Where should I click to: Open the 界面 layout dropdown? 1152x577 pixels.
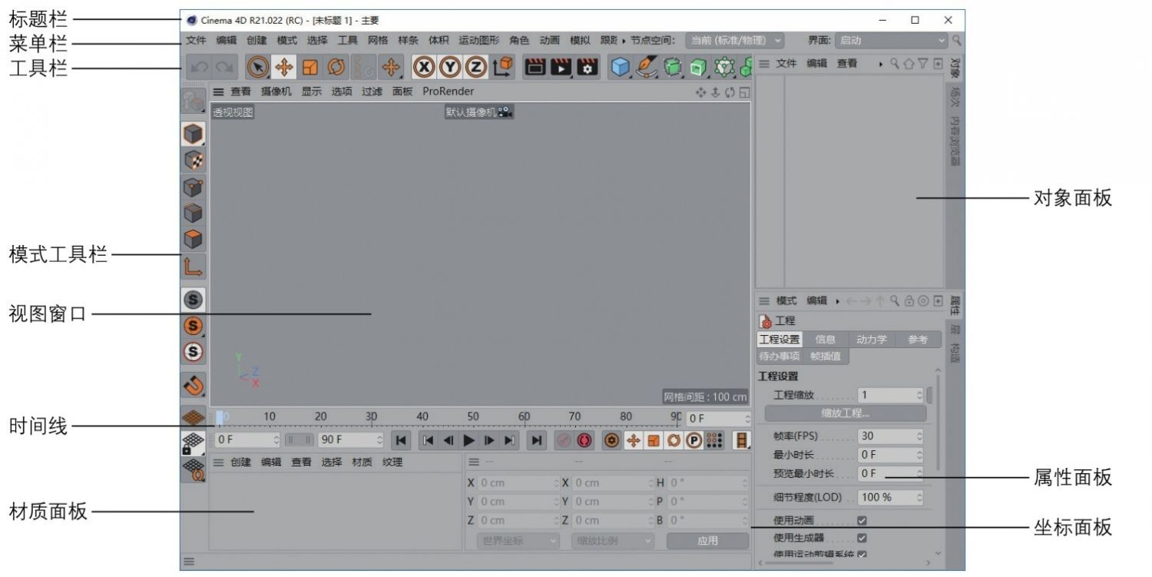(x=892, y=41)
